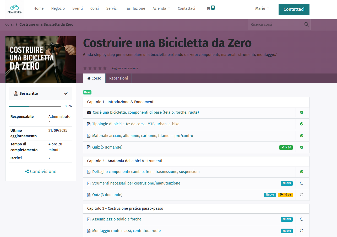The image size is (337, 237).
Task: Collapse Capitolo 2 - Anatomia della bici section
Action: tap(124, 161)
